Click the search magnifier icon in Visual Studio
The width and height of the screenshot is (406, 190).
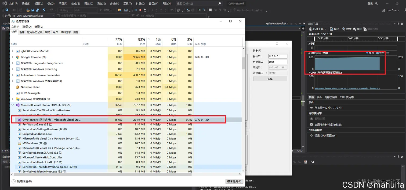[220, 3]
